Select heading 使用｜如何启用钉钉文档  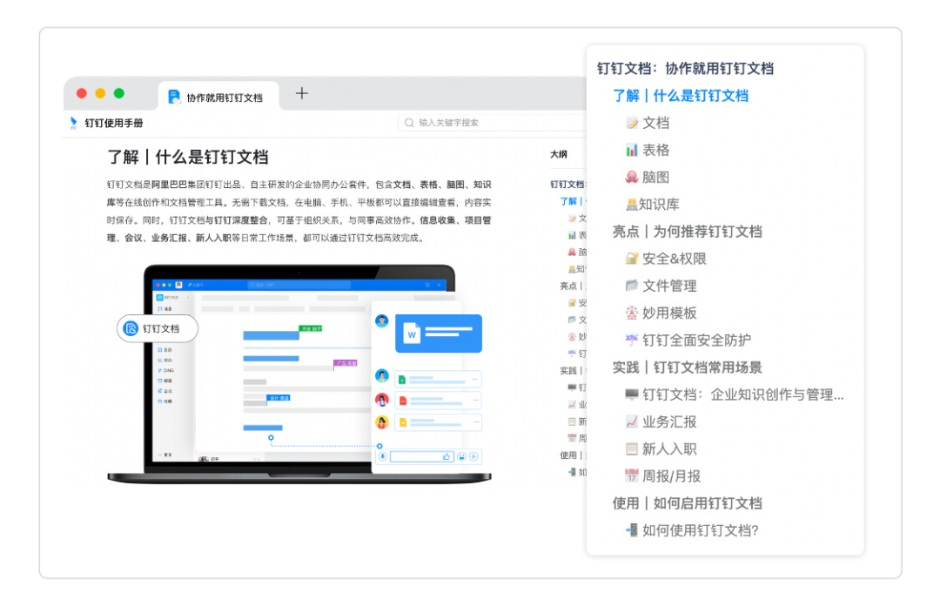click(688, 503)
